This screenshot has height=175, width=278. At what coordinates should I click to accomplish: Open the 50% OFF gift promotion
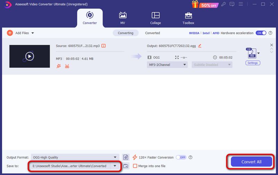click(205, 5)
